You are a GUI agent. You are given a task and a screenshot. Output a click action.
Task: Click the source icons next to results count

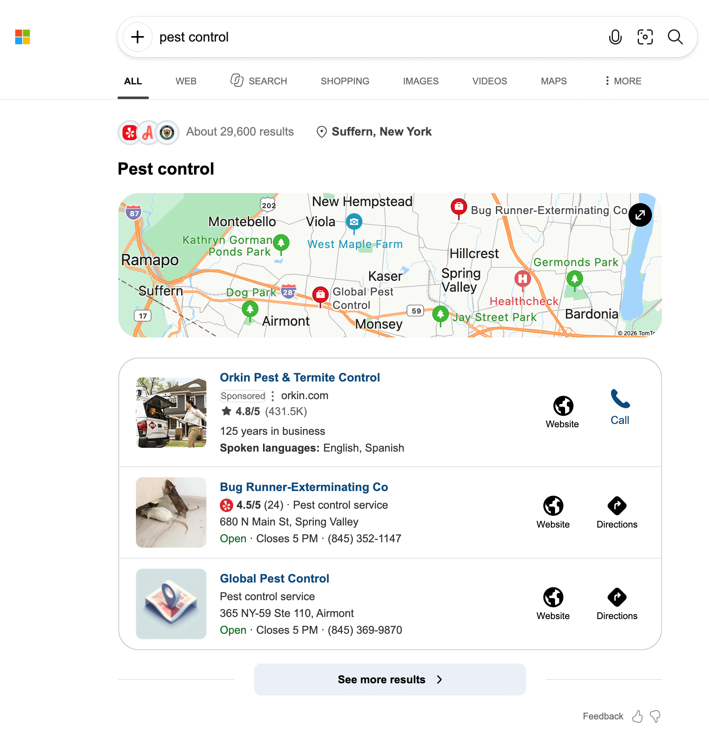149,133
